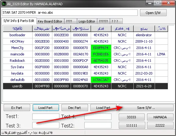Click size 0003FF80 in defaultdb row

tap(62, 80)
